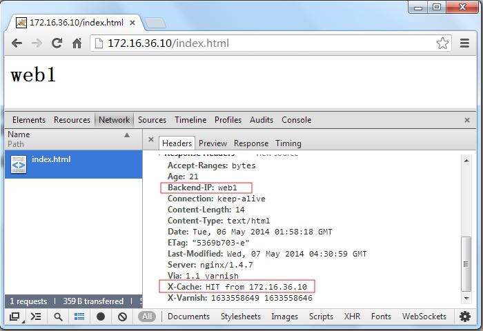
Task: Filter by XHR requests
Action: point(352,317)
